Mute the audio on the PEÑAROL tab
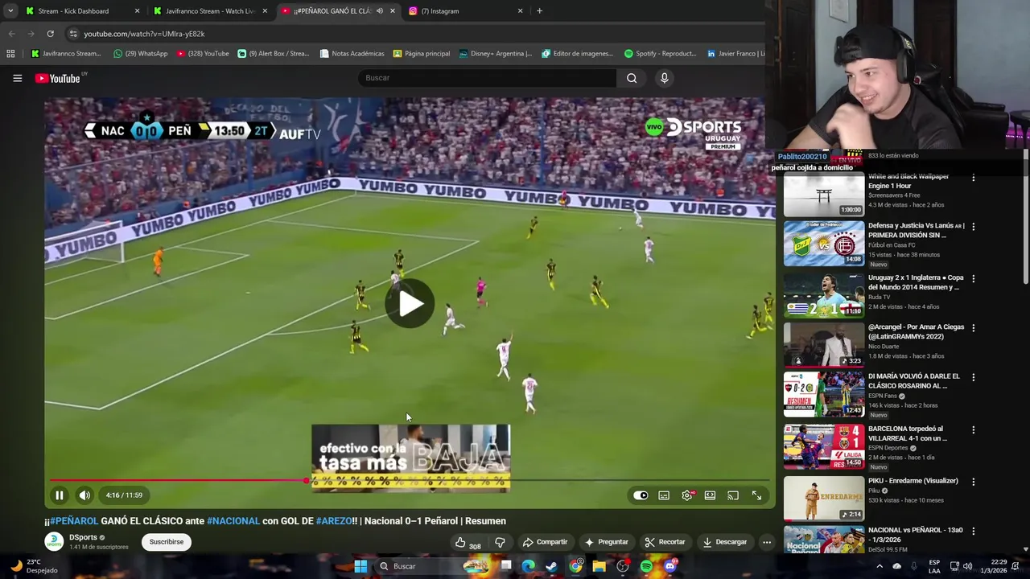This screenshot has width=1030, height=579. [x=379, y=11]
